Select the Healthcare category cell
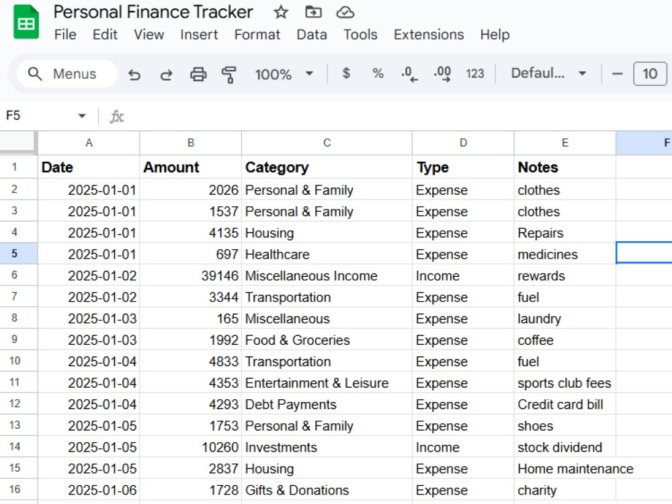 tap(327, 254)
